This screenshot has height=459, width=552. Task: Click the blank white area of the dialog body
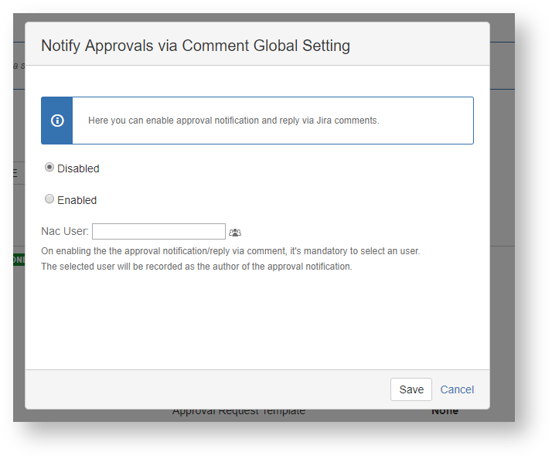[x=255, y=325]
